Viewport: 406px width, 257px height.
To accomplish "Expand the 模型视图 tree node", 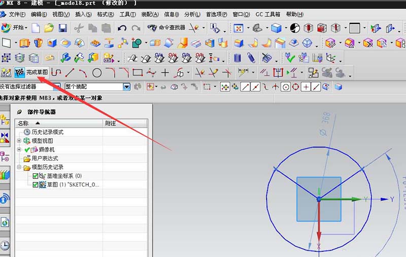I will 19,140.
